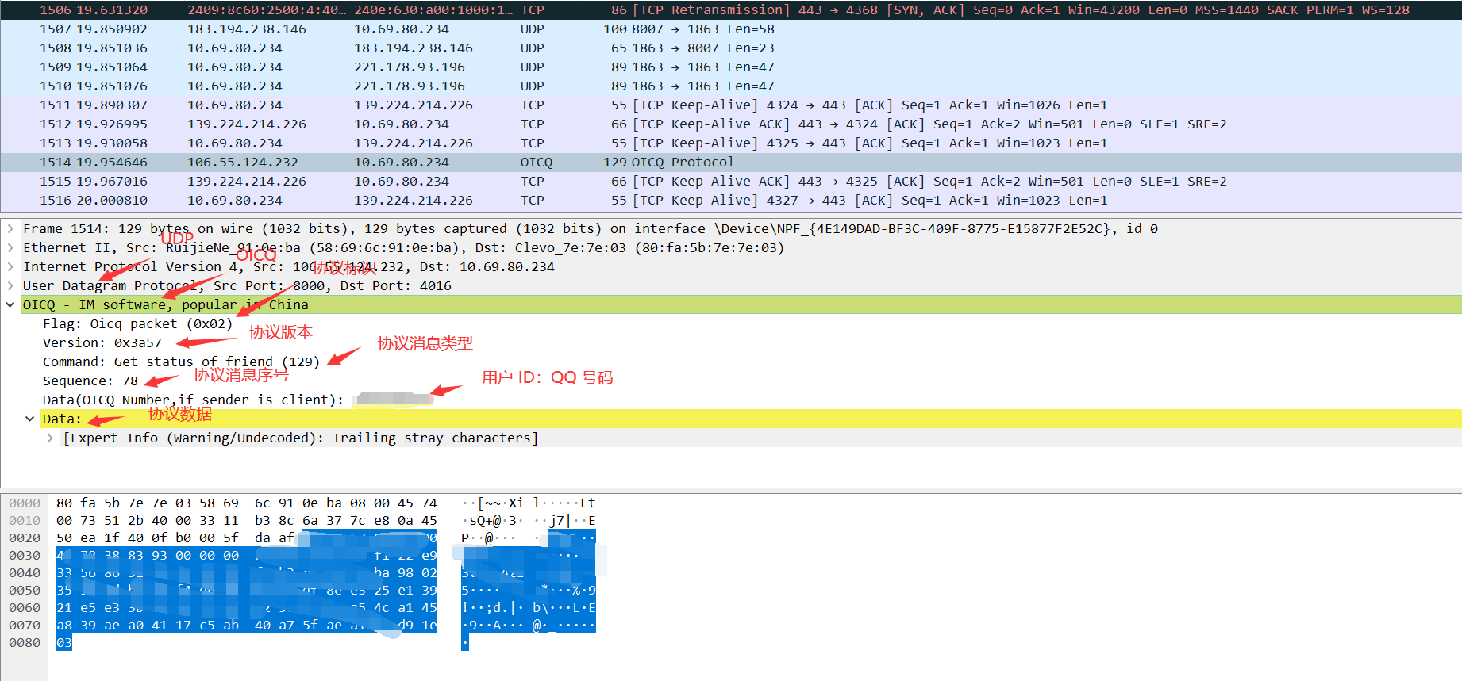The height and width of the screenshot is (681, 1462).
Task: Select packet 1512 Keep-Alive ACK row
Action: click(731, 124)
